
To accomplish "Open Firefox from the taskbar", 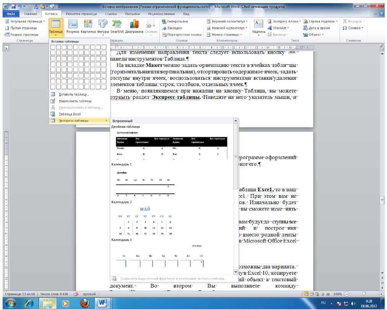I will pyautogui.click(x=85, y=303).
